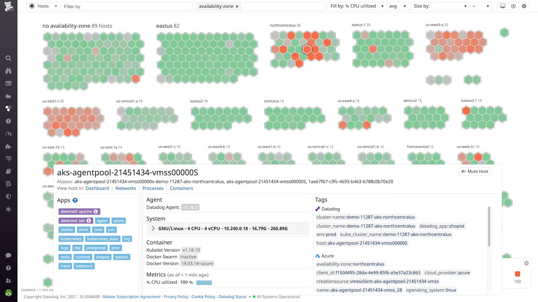Mute Host aks-agentpool-21451434-vmss00000S
This screenshot has width=538, height=302.
pos(474,171)
